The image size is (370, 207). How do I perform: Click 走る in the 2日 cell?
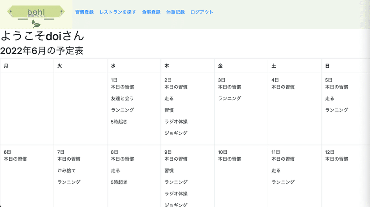click(169, 99)
